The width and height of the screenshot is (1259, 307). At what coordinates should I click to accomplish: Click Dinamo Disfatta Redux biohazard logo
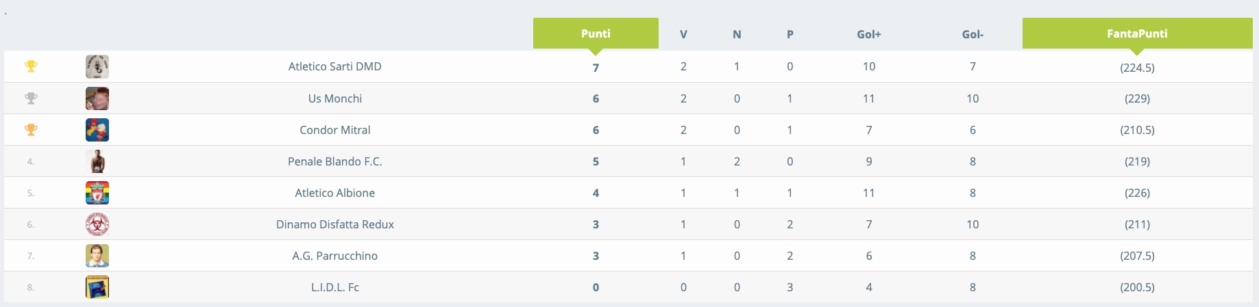pos(97,224)
